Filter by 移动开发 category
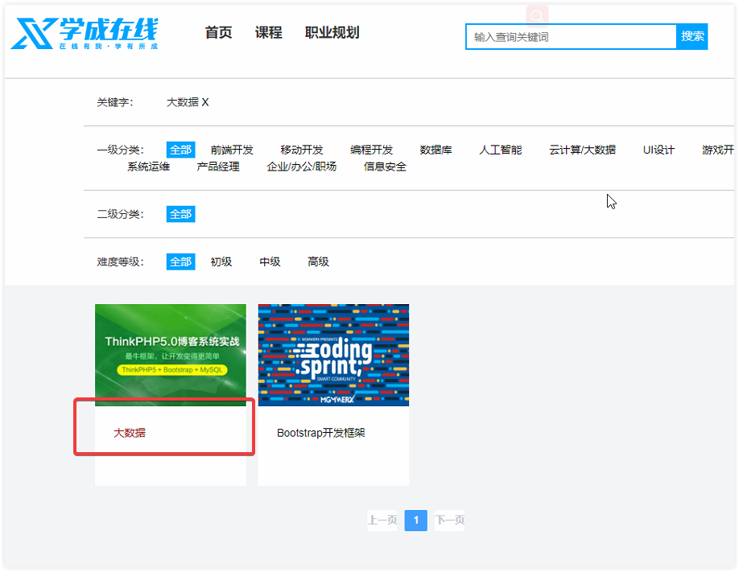 [302, 150]
